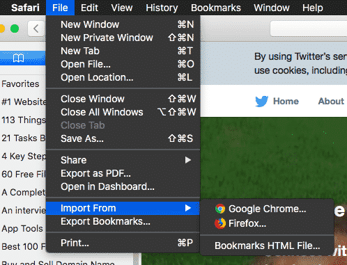This screenshot has height=265, width=347.
Task: Open the '4 Key Step' bookmark
Action: point(24,156)
